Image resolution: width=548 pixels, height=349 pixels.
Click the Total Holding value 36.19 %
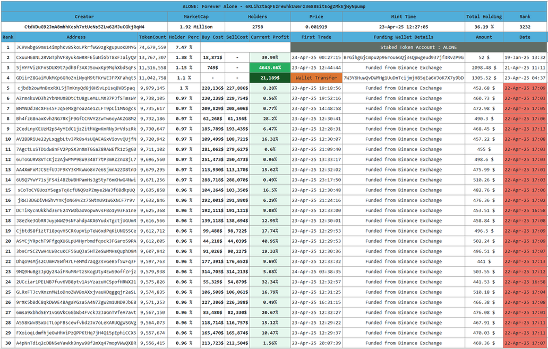point(484,27)
